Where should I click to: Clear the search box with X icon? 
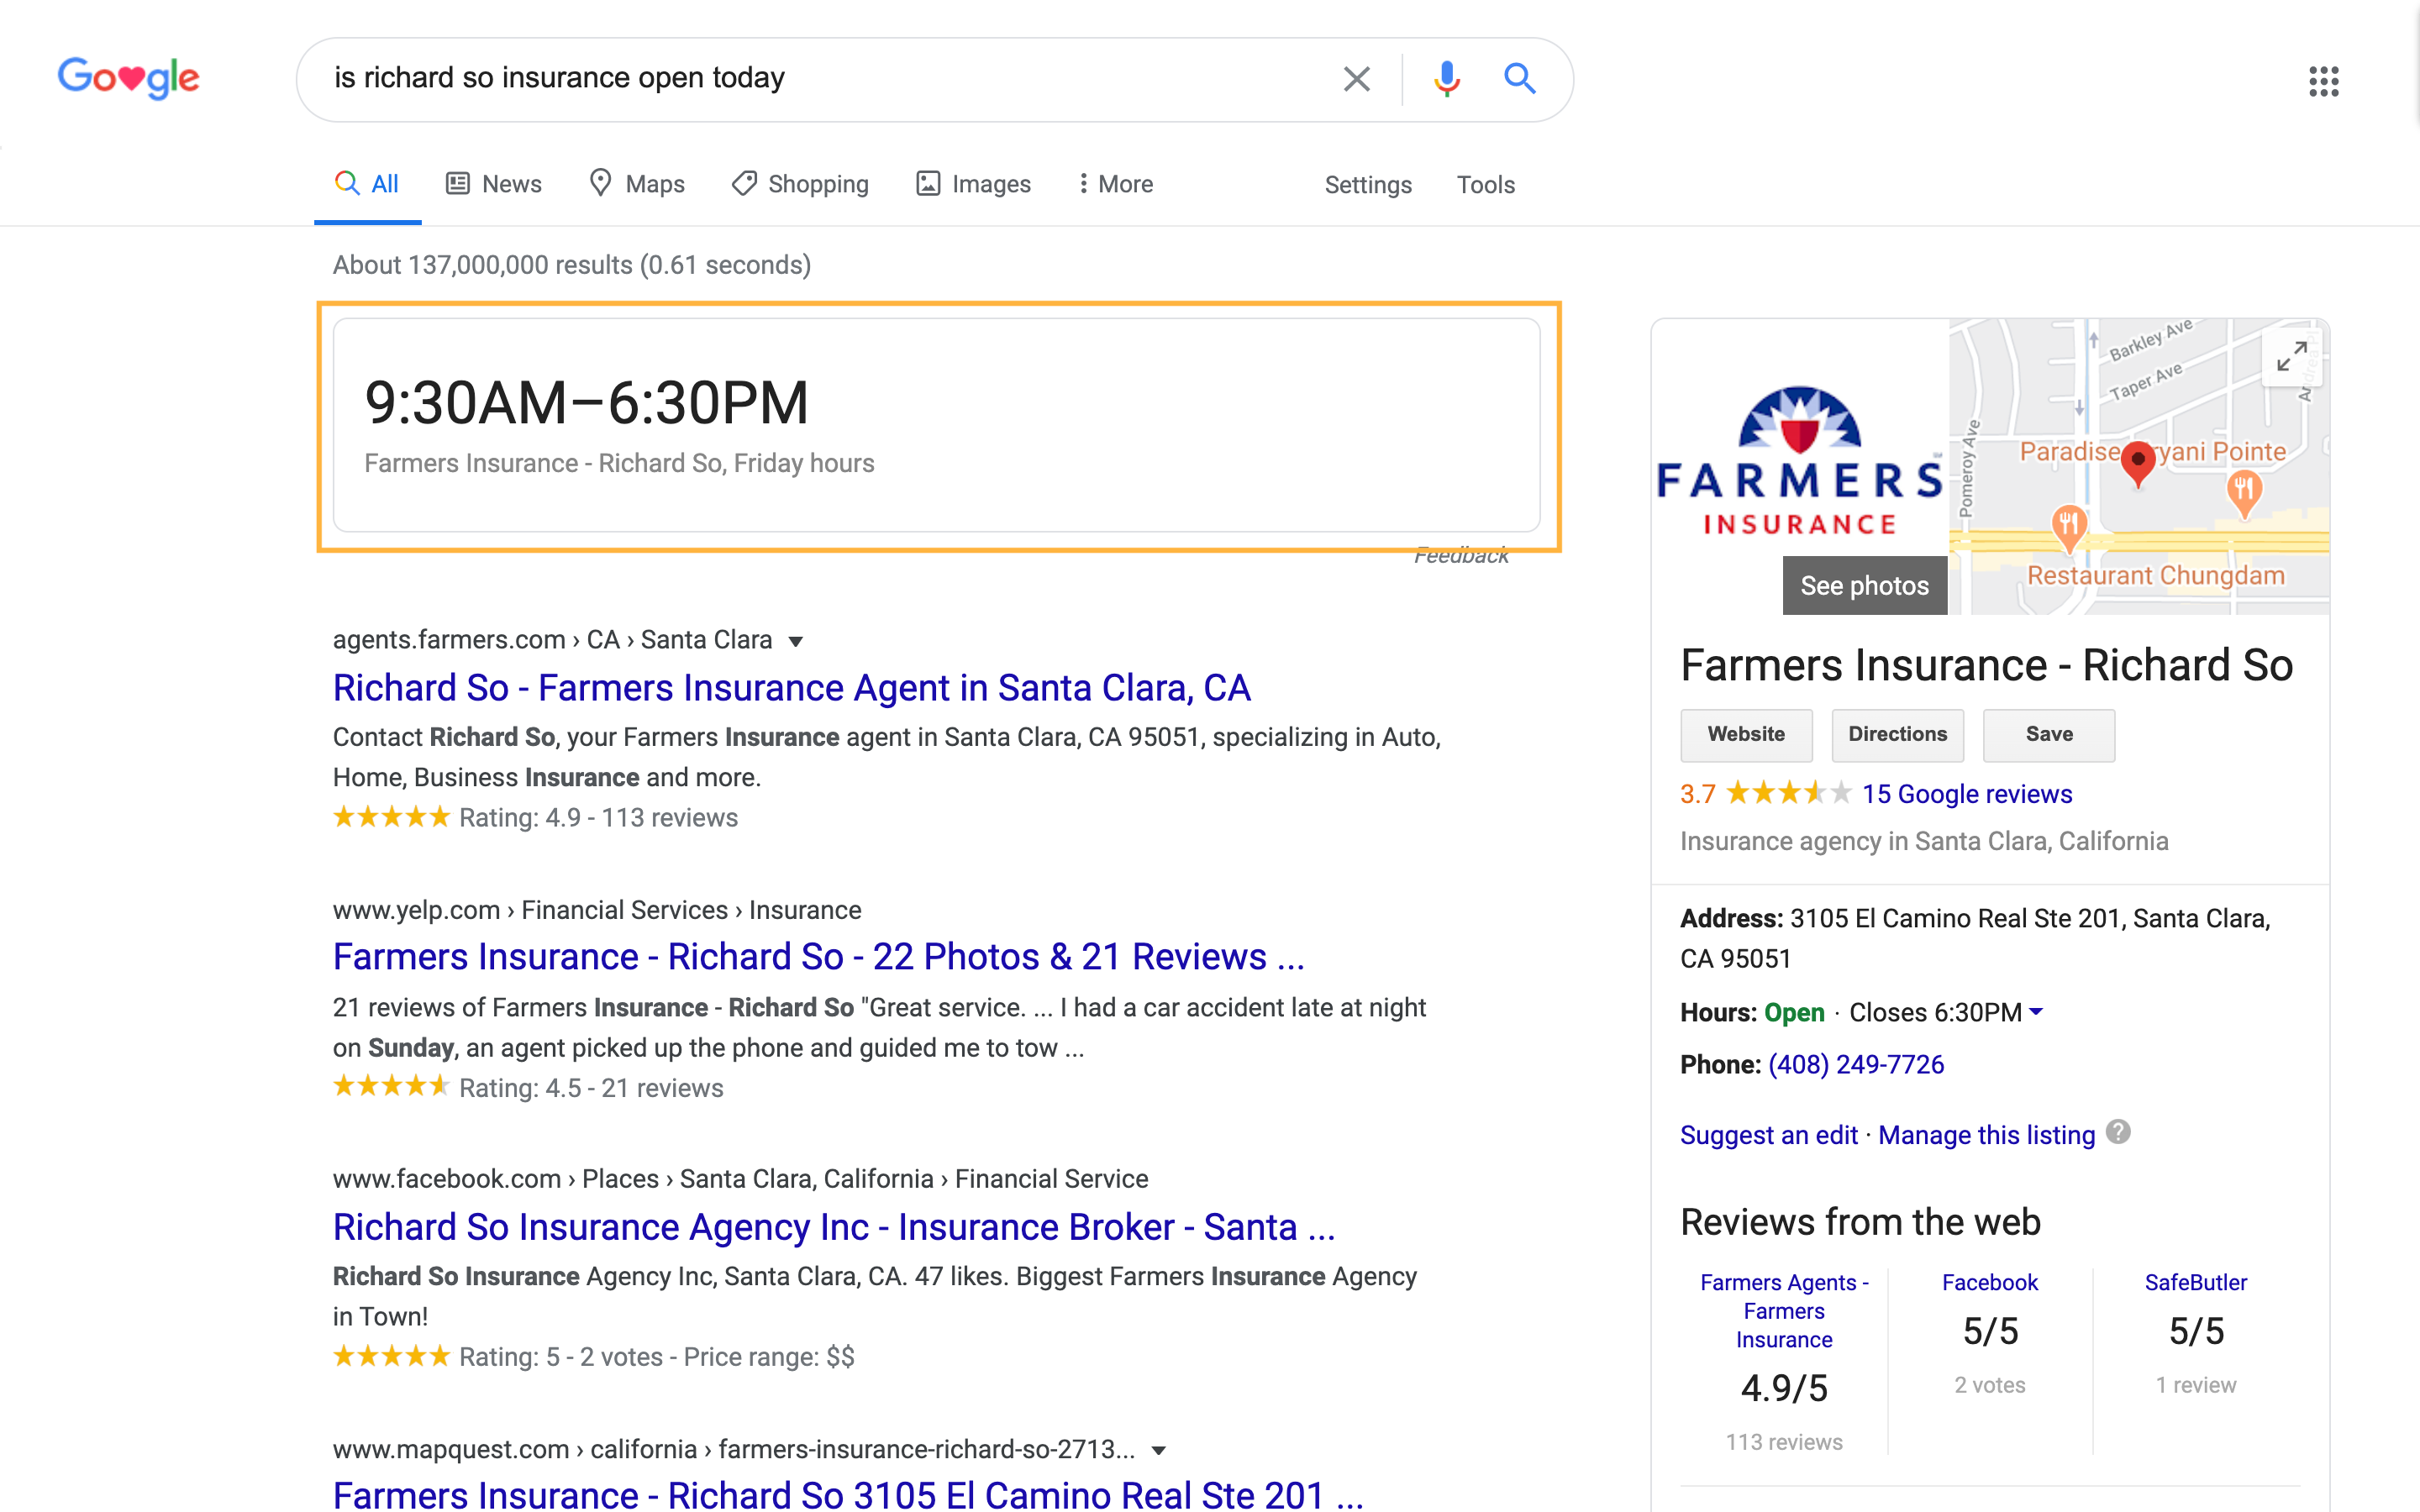point(1356,79)
